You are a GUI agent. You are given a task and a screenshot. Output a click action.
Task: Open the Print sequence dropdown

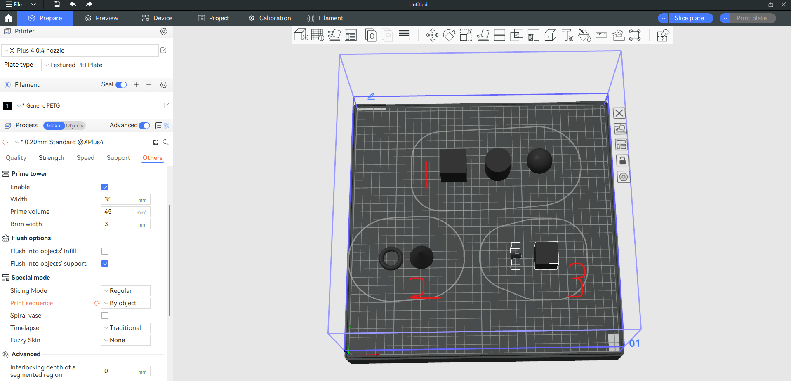pos(126,303)
